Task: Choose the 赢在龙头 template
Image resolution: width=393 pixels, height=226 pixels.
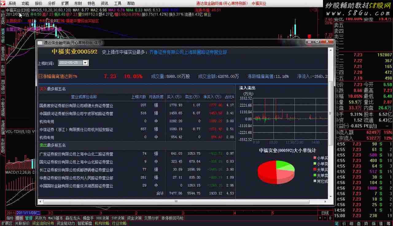Action: pos(73,218)
